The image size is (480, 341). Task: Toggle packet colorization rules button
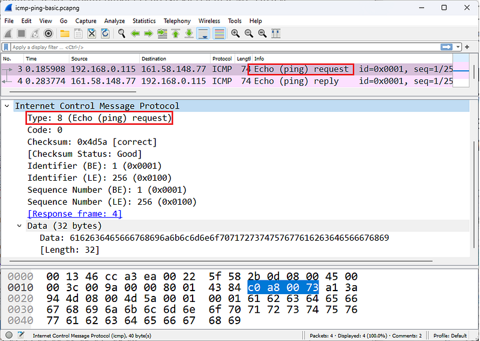pos(219,34)
